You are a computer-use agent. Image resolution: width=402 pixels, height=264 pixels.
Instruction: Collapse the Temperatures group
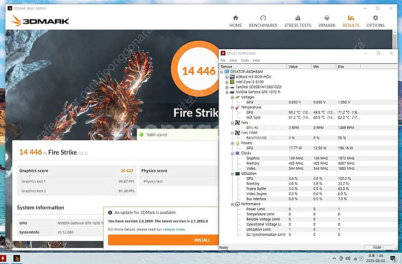click(x=232, y=107)
